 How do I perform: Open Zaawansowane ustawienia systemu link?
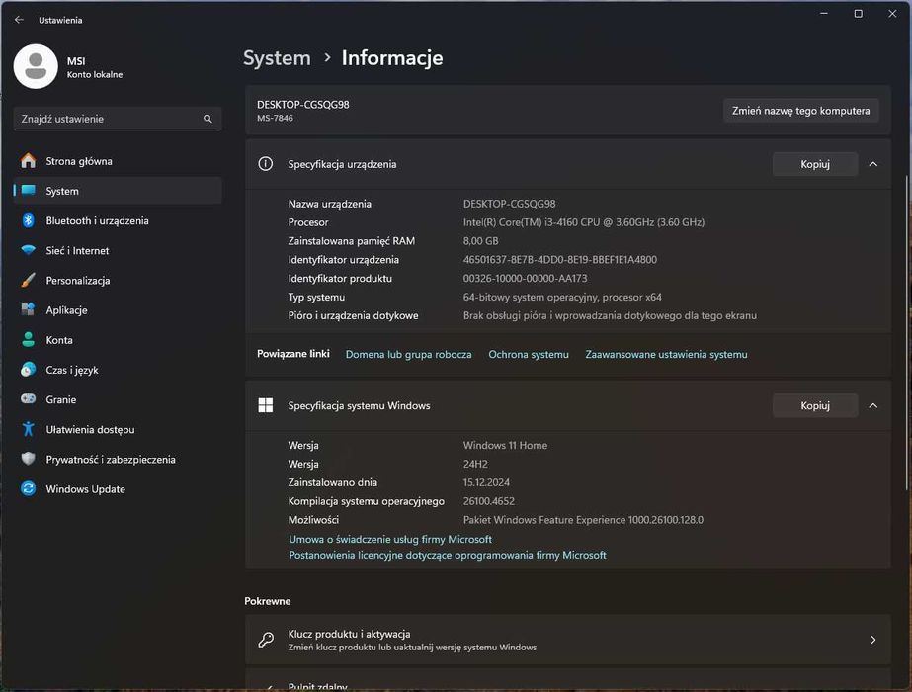tap(666, 354)
